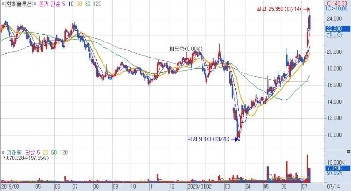Click the 12,000 price axis label
This screenshot has width=351, height=191.
(334, 118)
